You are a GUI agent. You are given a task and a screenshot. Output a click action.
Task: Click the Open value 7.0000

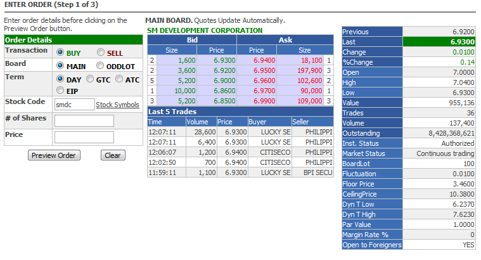463,72
